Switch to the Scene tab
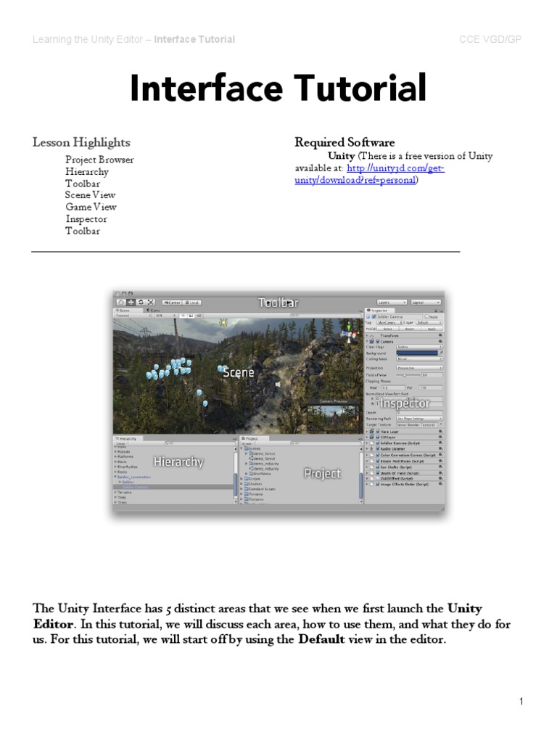Image resolution: width=557 pixels, height=743 pixels. (x=128, y=311)
